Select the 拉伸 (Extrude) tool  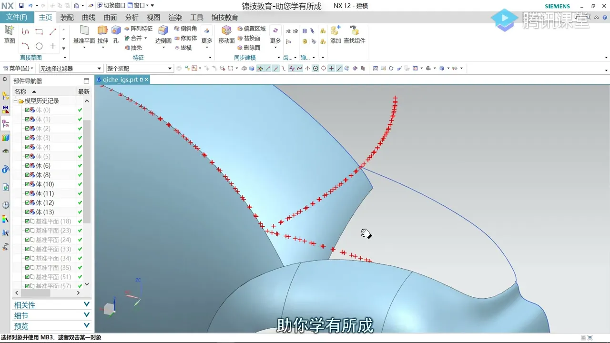tap(102, 34)
